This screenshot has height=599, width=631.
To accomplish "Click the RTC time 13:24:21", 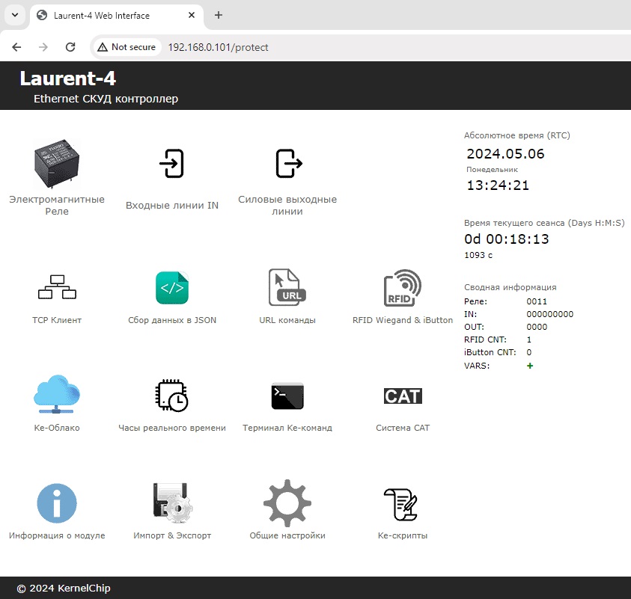I will (498, 185).
